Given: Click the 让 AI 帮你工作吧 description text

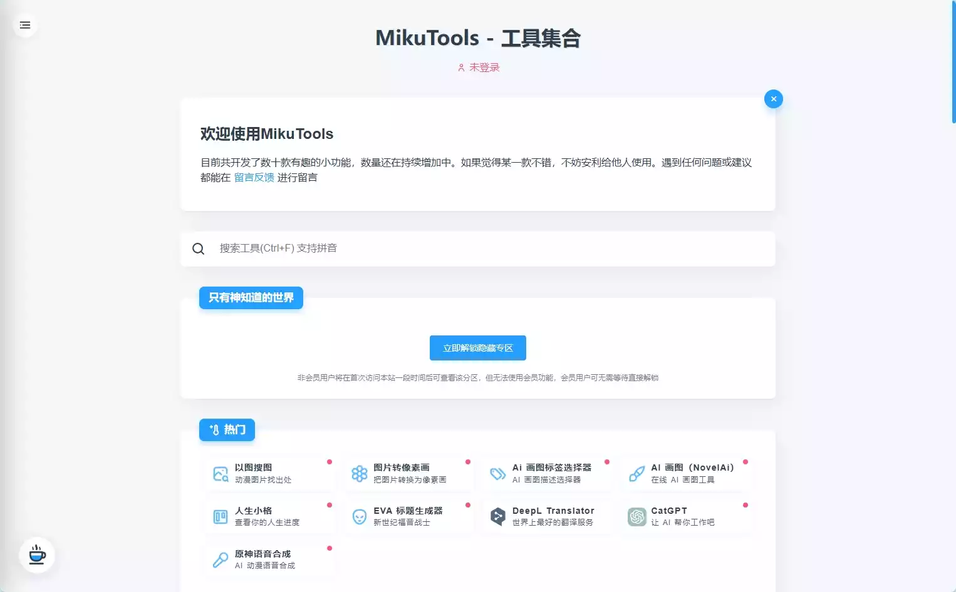Looking at the screenshot, I should tap(683, 523).
